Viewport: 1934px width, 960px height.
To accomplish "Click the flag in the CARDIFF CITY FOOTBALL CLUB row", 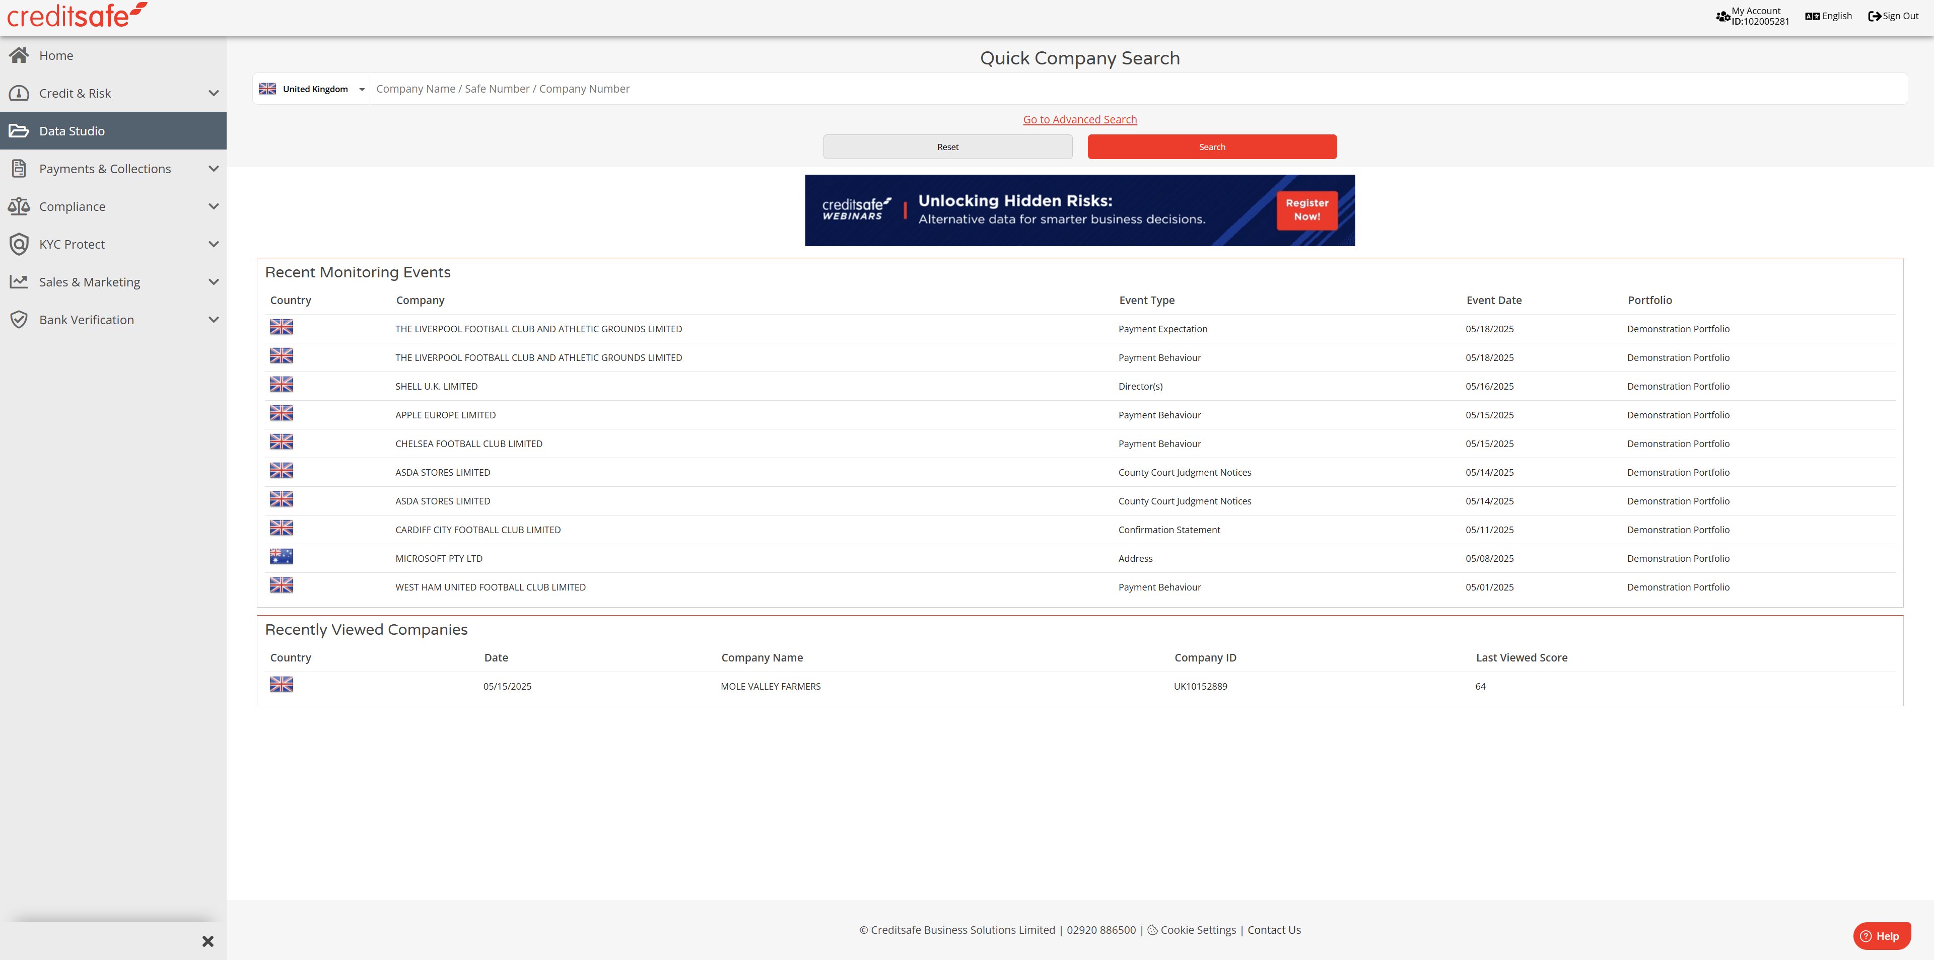I will click(x=282, y=528).
